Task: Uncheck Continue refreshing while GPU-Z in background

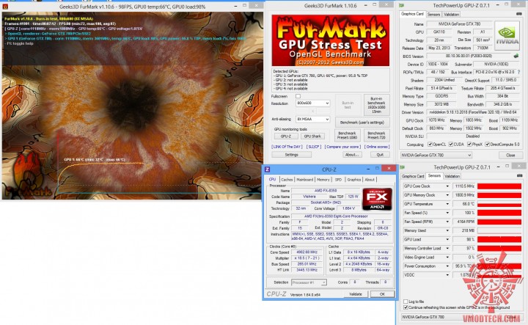Action: (406, 307)
